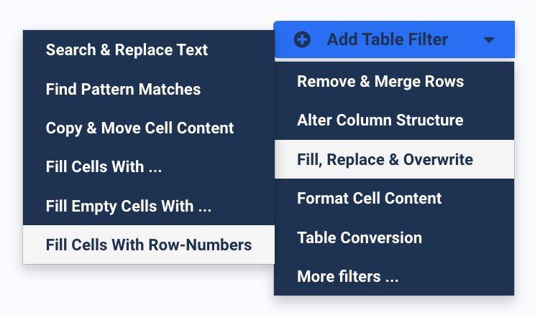Show More filters ... entry
The image size is (535, 317).
click(x=394, y=276)
